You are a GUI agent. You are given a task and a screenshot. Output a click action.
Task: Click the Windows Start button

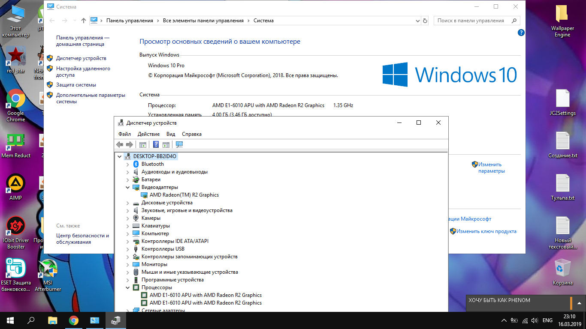[x=10, y=320]
